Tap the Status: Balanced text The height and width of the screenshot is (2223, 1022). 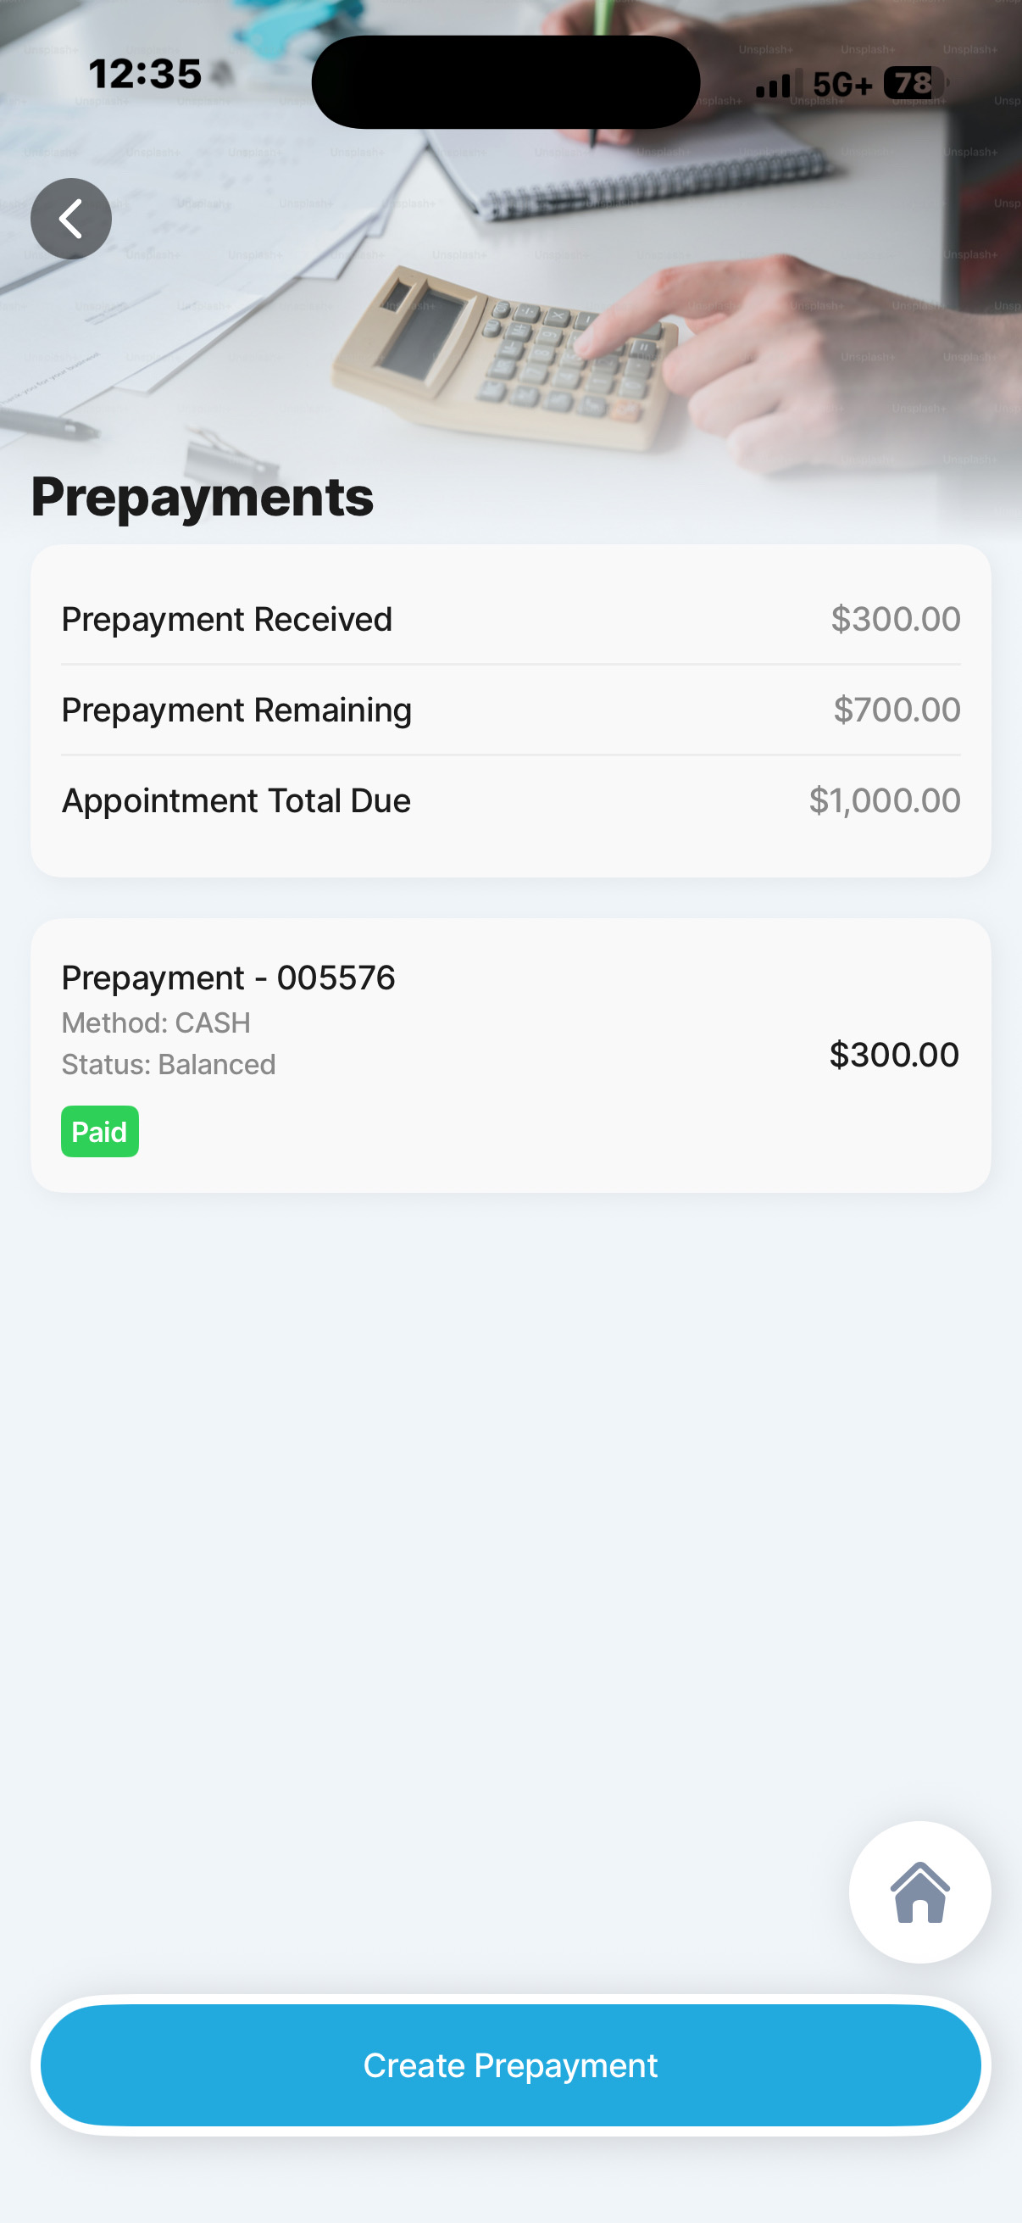pyautogui.click(x=168, y=1064)
